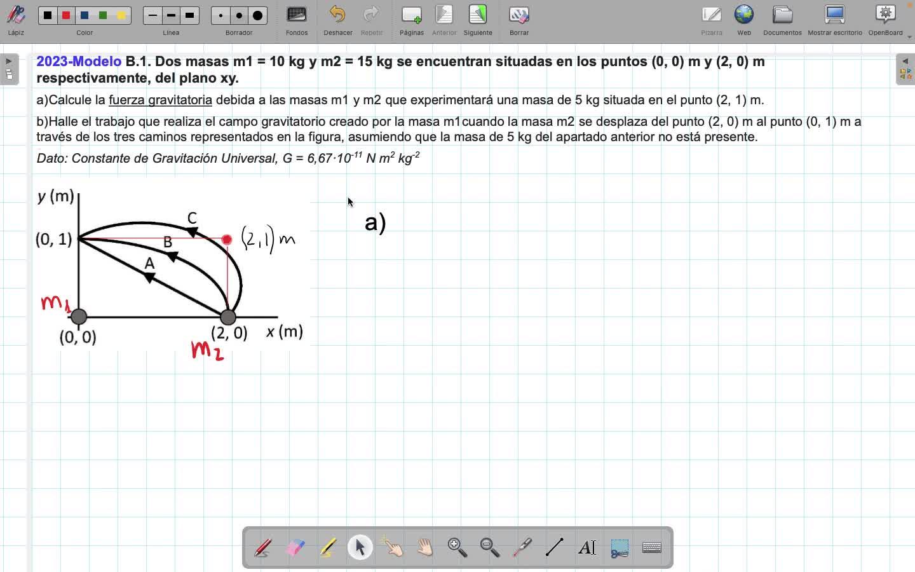The height and width of the screenshot is (572, 915).
Task: Click the red m2 handwritten label
Action: (x=208, y=351)
